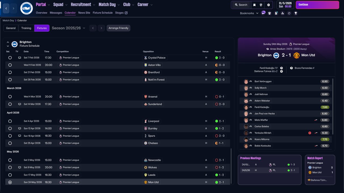Select the Sat 21 Feb 2026 Brentford fixture radio
The image size is (344, 193).
click(10, 72)
